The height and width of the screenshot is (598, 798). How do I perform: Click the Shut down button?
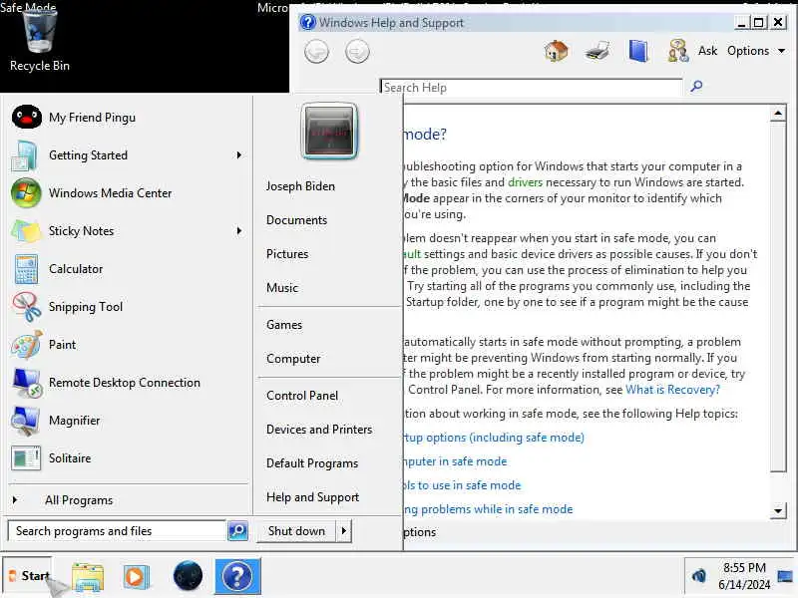pyautogui.click(x=296, y=531)
